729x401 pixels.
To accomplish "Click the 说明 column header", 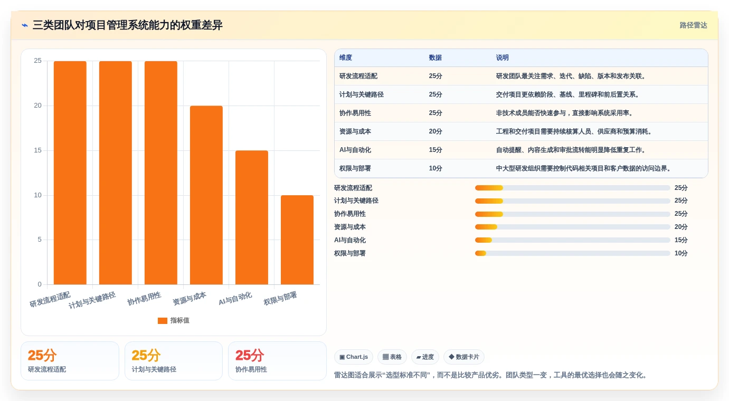I will coord(503,58).
